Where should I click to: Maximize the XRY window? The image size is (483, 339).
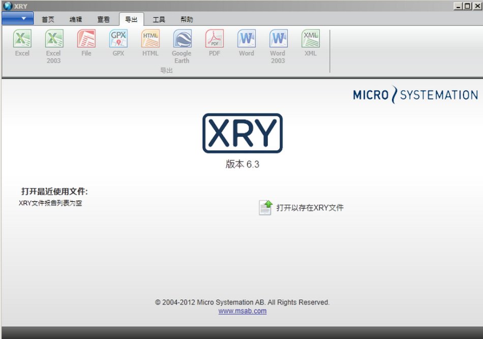[x=468, y=6]
